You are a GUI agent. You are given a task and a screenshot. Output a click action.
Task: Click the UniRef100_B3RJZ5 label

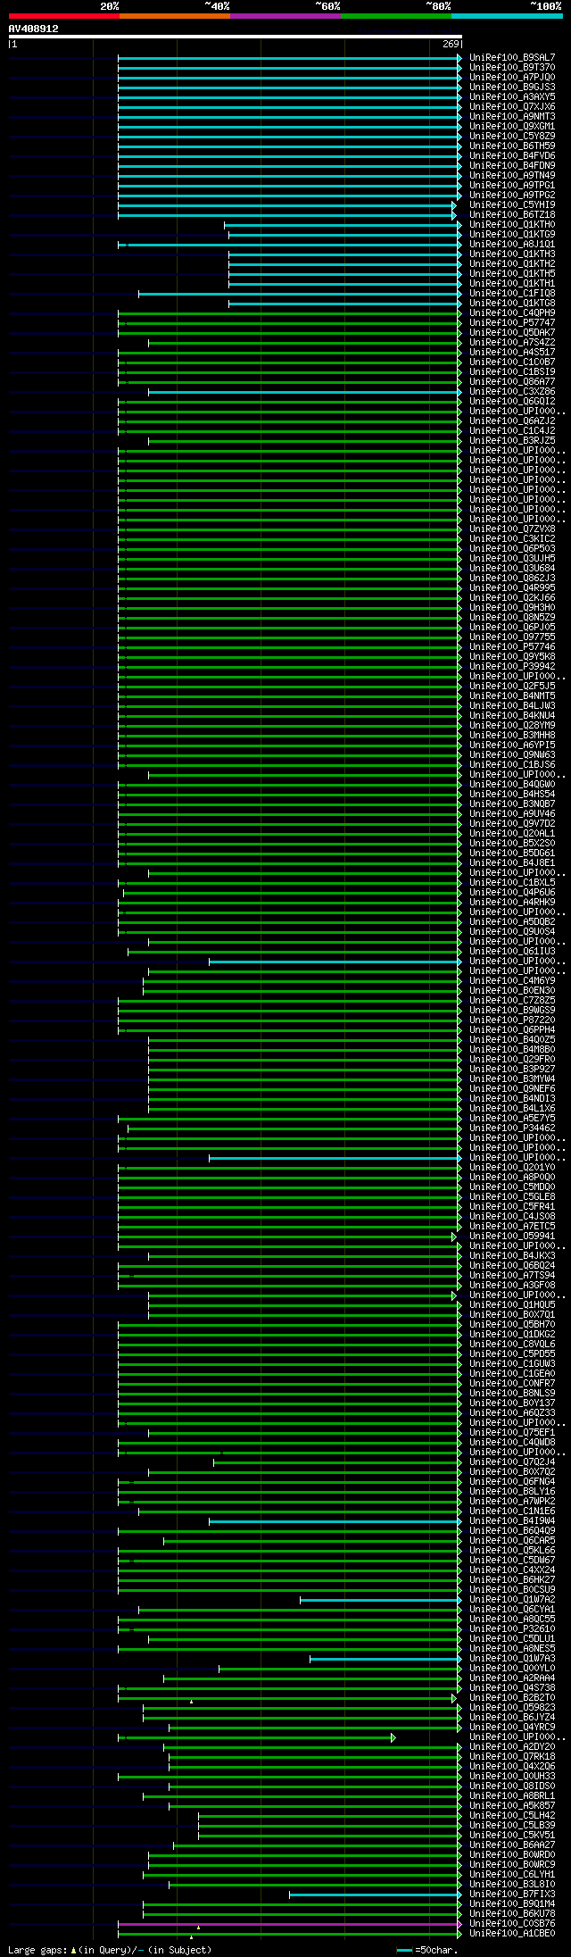coord(512,441)
